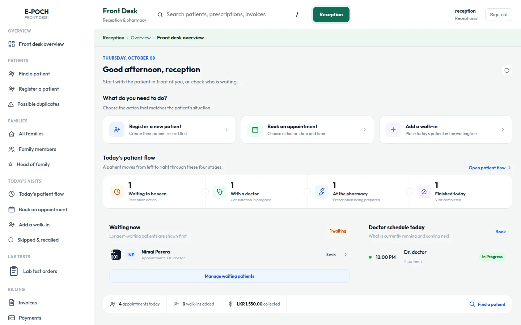Open the Register a new patient card chevron
The width and height of the screenshot is (521, 325).
pyautogui.click(x=226, y=130)
